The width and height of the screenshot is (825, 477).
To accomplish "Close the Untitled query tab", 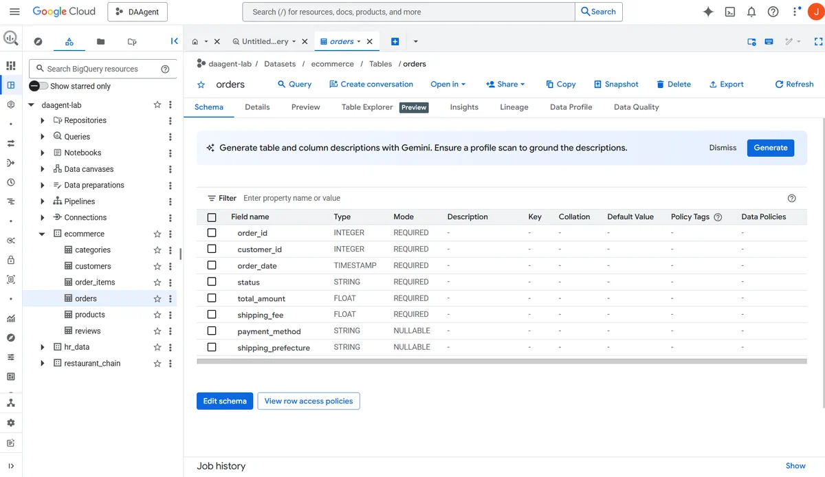I will tap(305, 42).
